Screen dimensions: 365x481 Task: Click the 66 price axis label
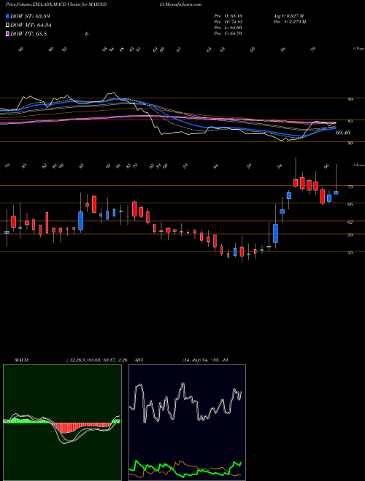[350, 204]
